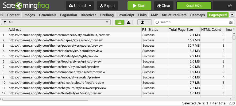Screen dimensions: 236x106
Task: Clear the crawl data
Action: point(164,6)
